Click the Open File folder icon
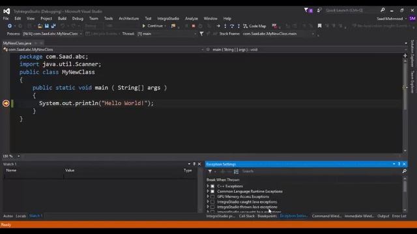The height and width of the screenshot is (234, 417). (x=40, y=26)
